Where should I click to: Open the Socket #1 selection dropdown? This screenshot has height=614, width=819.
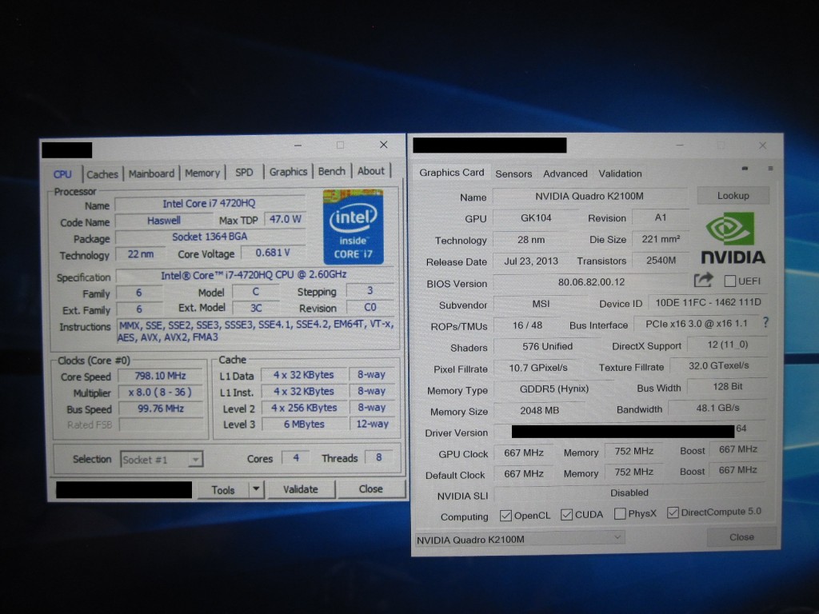162,460
